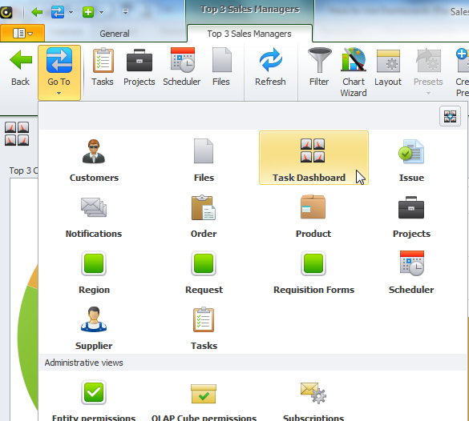This screenshot has height=421, width=469.
Task: Open the Layout settings button
Action: coord(388,67)
